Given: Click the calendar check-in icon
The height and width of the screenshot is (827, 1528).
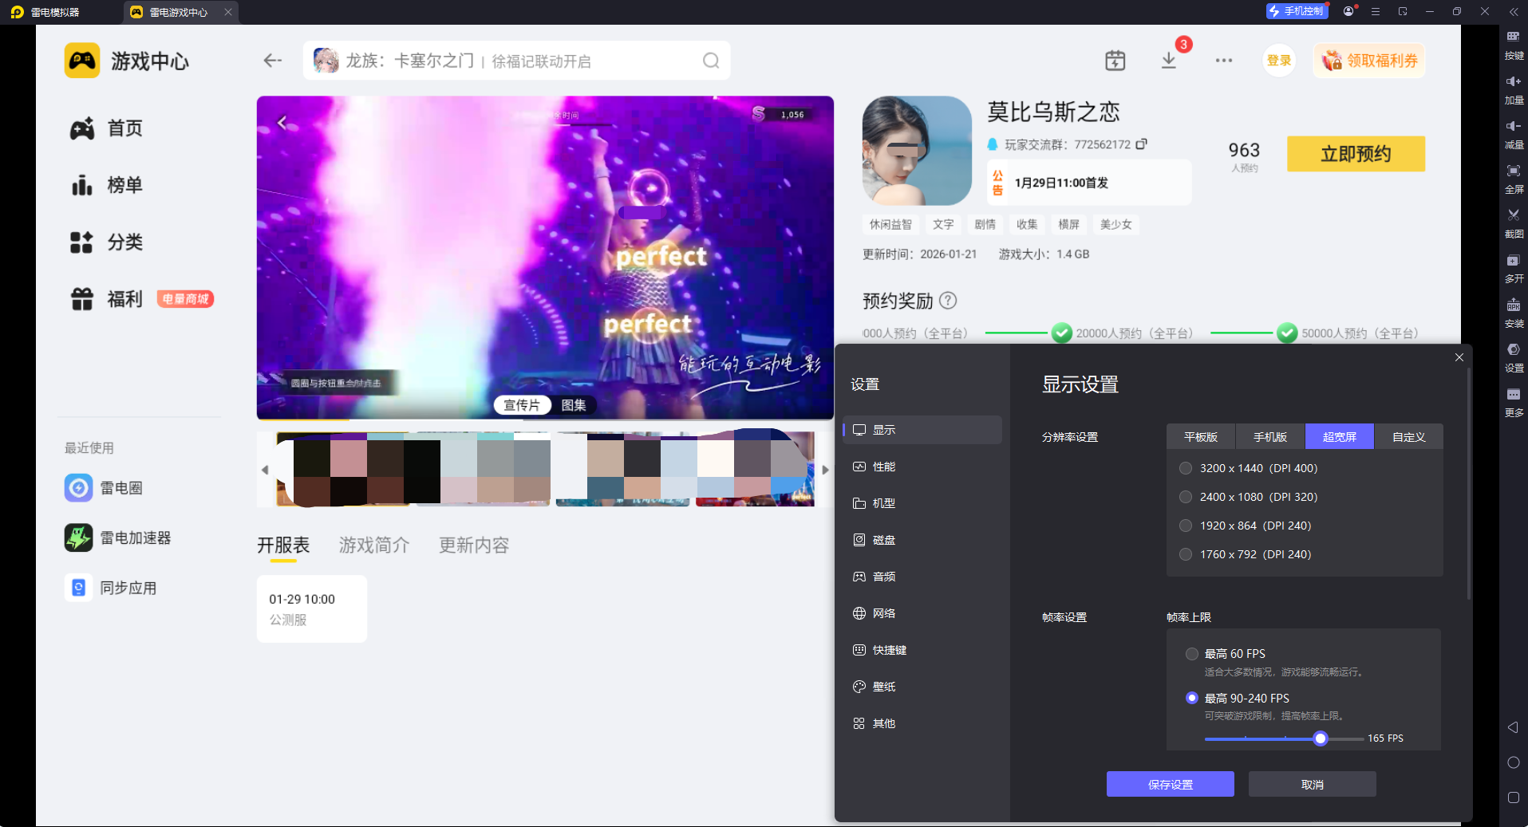Looking at the screenshot, I should tap(1115, 61).
